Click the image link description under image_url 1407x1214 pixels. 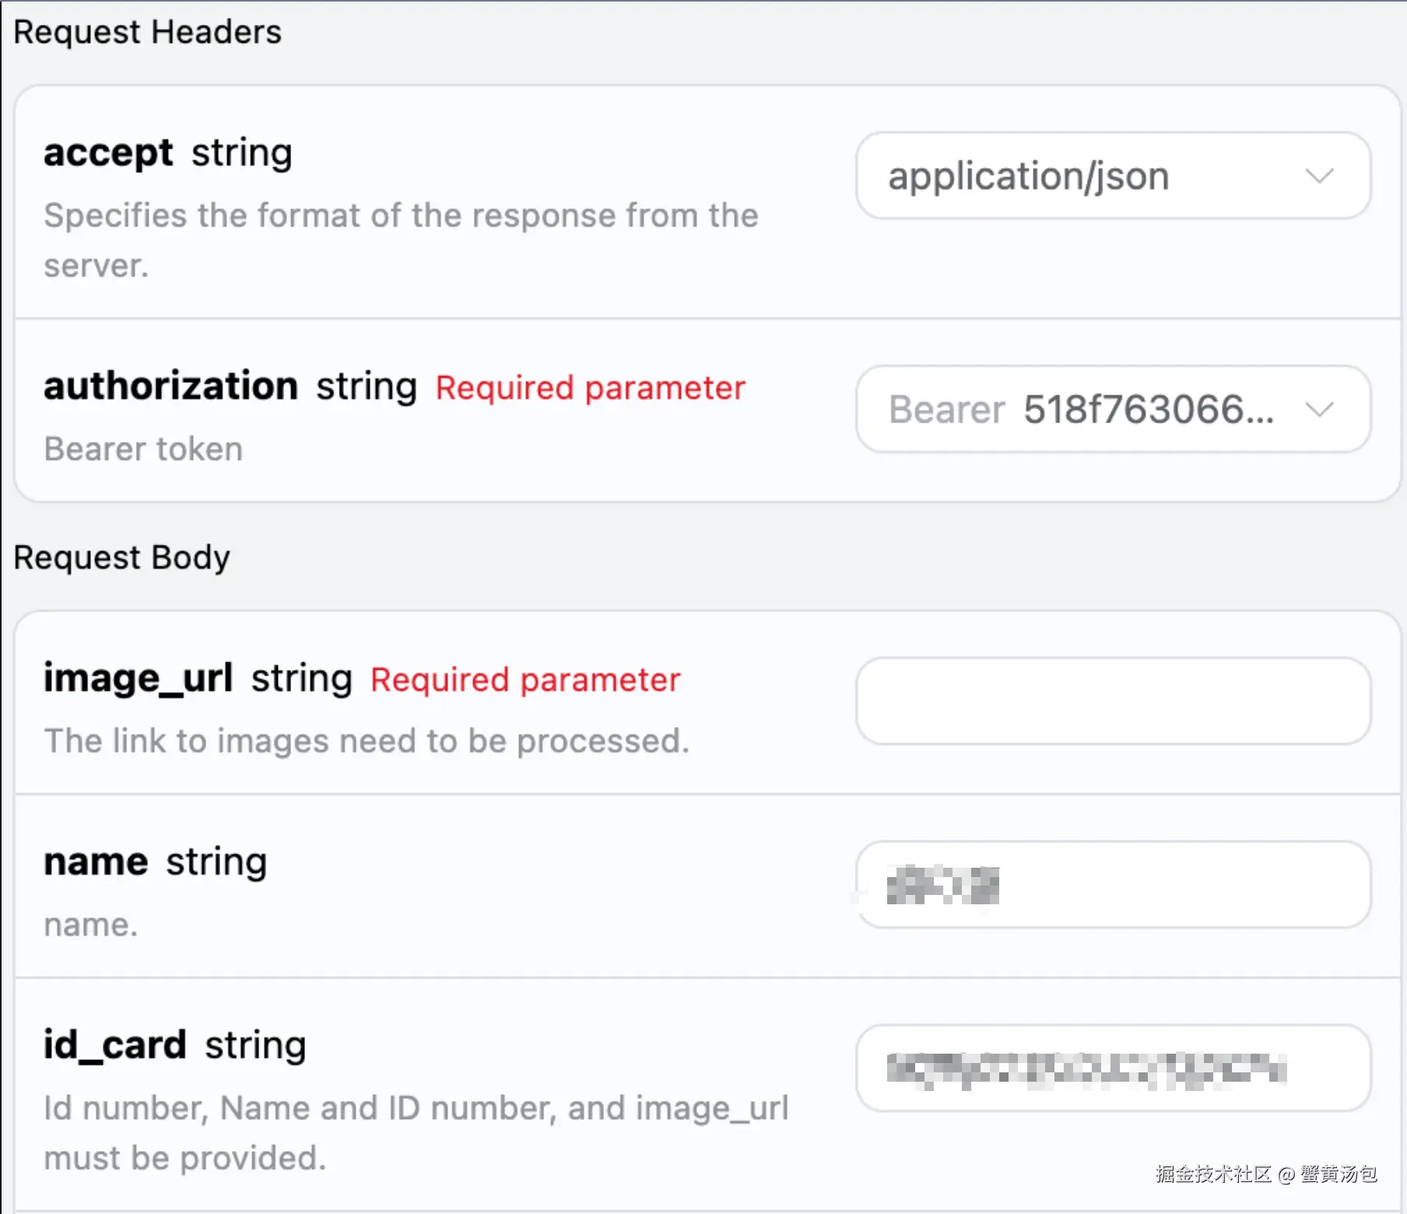tap(367, 741)
